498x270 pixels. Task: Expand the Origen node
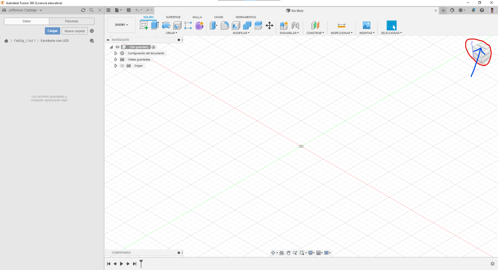(x=116, y=66)
